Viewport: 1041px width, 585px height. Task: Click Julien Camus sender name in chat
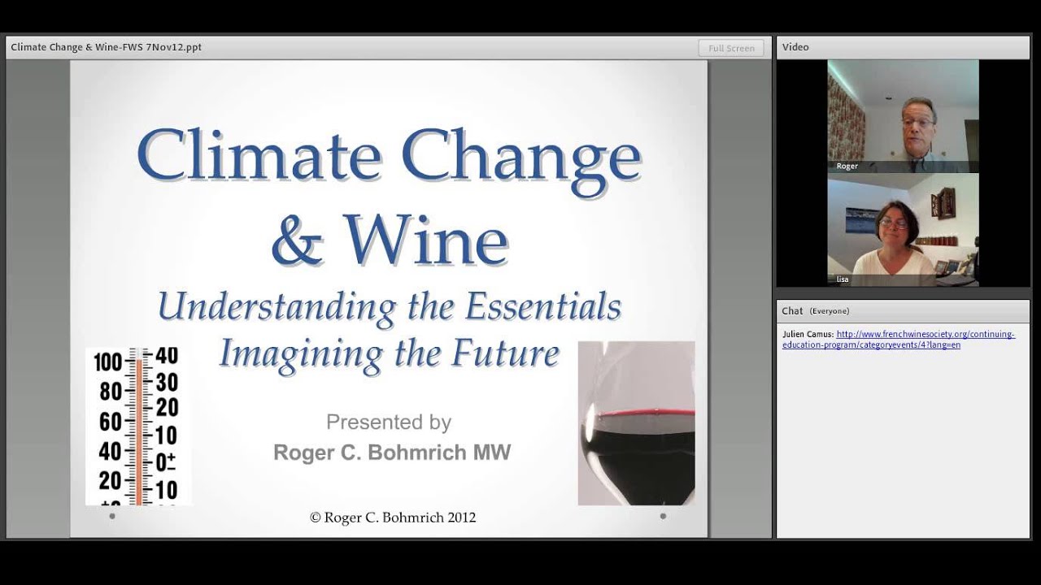(808, 334)
